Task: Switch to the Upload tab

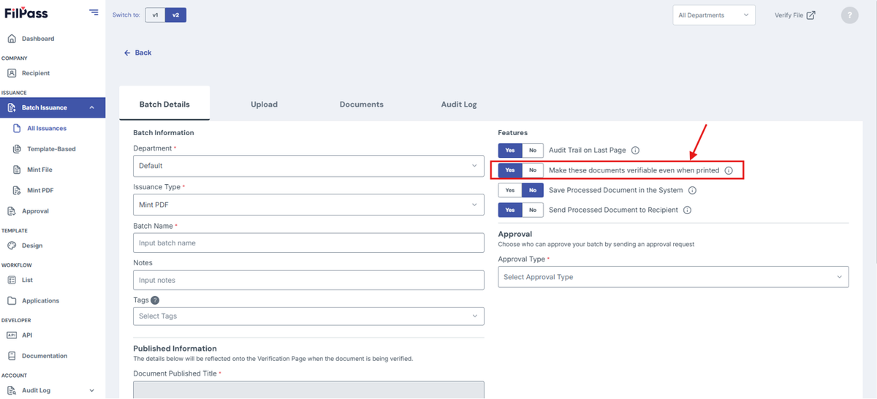Action: [264, 104]
